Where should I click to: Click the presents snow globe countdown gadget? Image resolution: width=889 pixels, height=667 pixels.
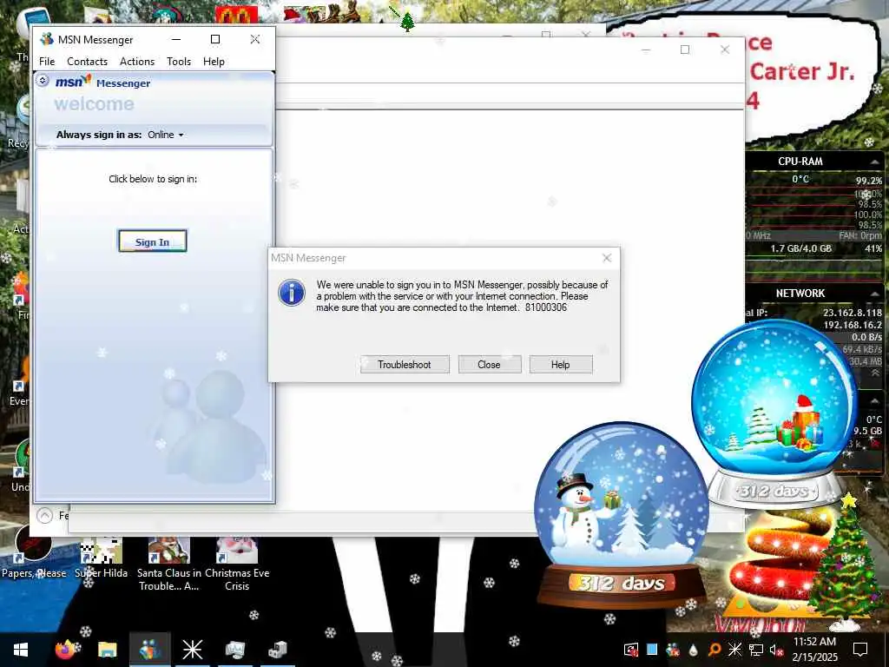click(x=774, y=414)
